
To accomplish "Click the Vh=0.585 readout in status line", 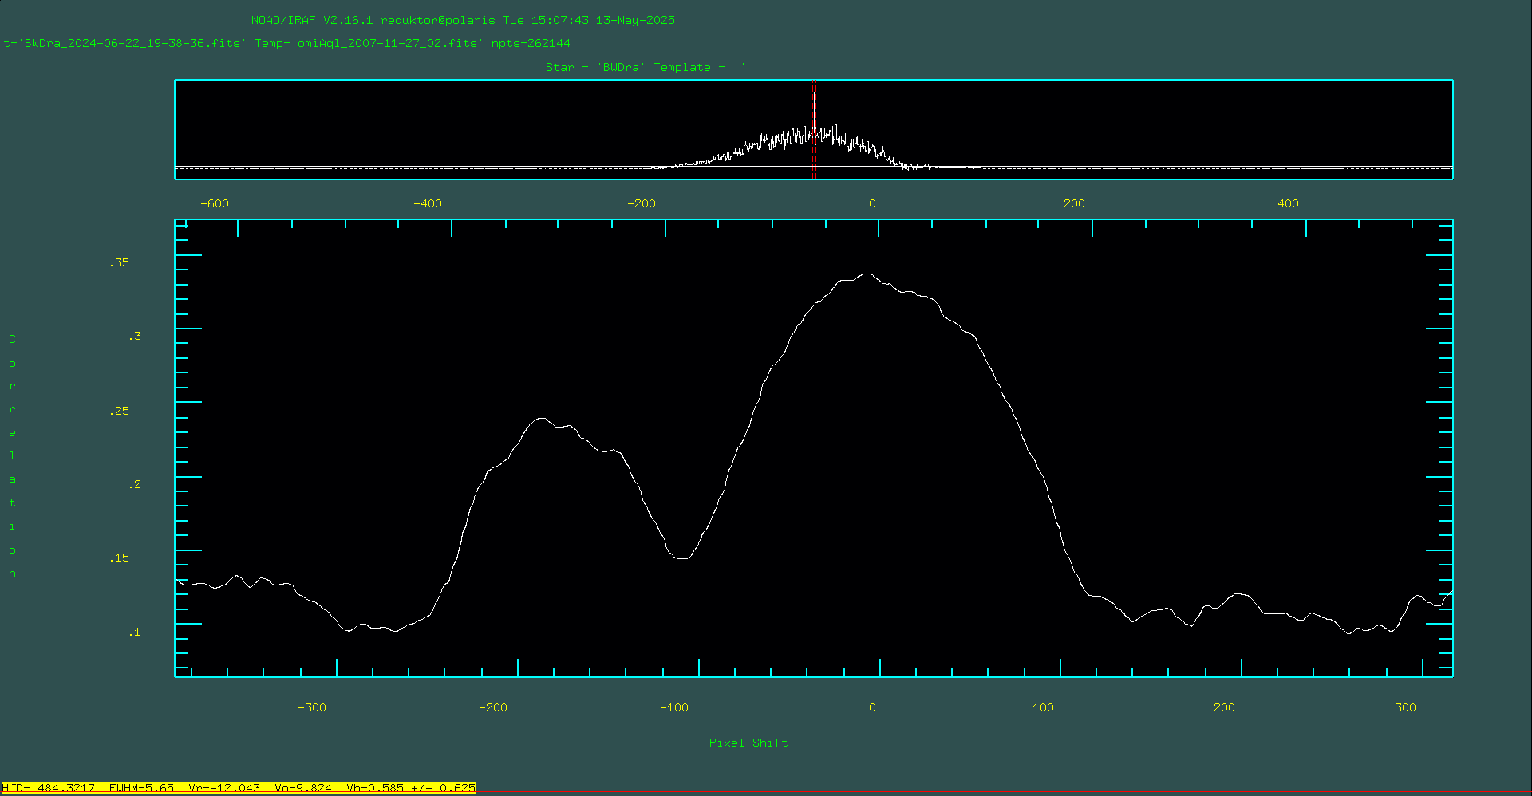I will 410,788.
